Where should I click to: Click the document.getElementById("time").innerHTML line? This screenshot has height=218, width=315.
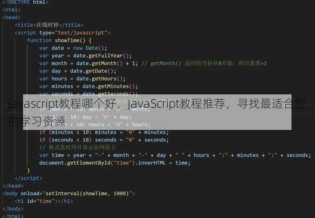pos(115,163)
